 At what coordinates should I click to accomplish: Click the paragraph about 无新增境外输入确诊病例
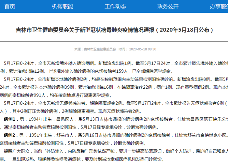[x=114, y=64]
